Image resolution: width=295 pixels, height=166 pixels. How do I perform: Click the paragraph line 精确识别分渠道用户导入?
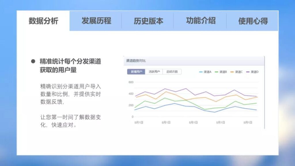coord(71,86)
